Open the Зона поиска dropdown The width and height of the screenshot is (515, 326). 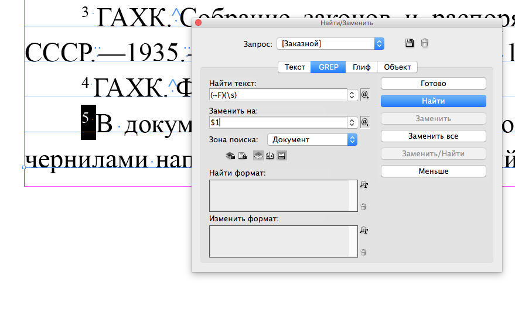(312, 140)
